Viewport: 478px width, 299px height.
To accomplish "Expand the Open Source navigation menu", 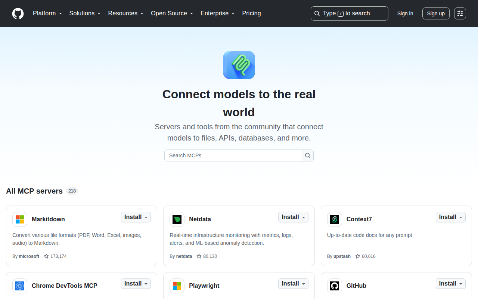I will pos(172,13).
